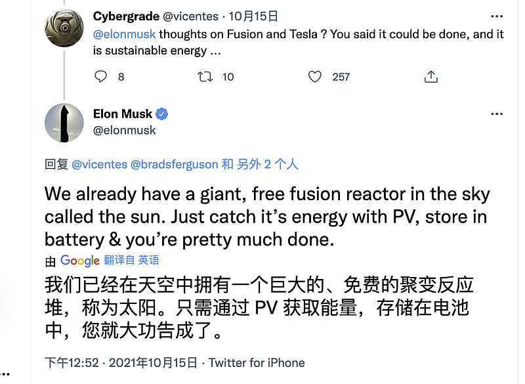Open Elon Musk's profile avatar

[64, 123]
